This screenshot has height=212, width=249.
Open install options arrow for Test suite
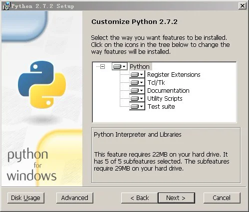tap(141, 107)
